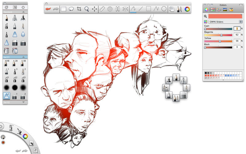
Task: Open the brush library icon in palette header
Action: (x=6, y=7)
